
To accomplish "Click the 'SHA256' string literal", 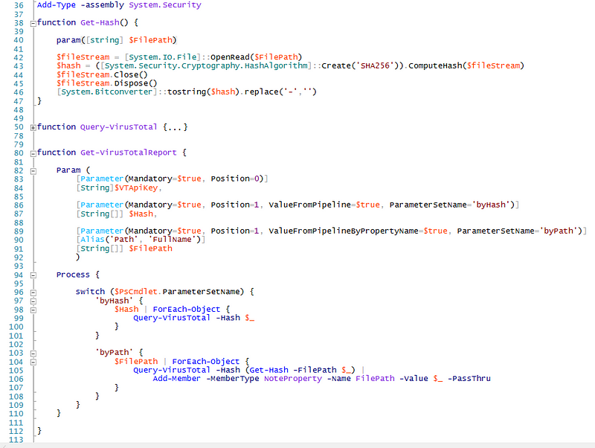I will coord(375,65).
